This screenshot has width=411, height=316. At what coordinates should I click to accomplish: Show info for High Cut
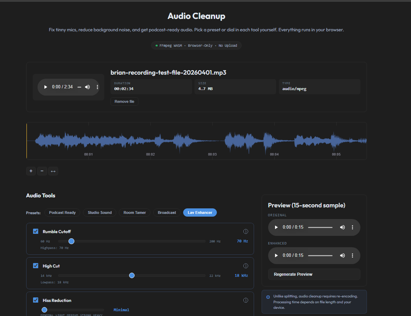pos(246,266)
